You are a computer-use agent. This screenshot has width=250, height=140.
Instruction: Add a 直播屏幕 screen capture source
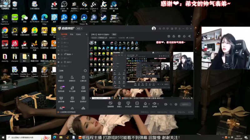click(110, 105)
